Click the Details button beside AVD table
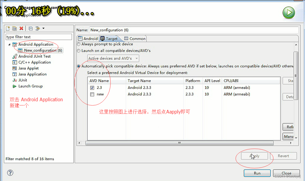The image size is (305, 181). click(288, 97)
